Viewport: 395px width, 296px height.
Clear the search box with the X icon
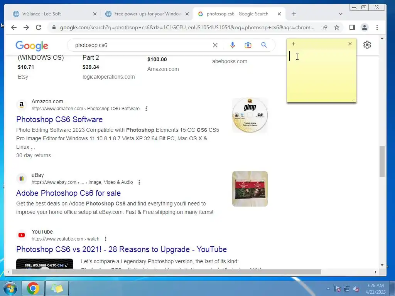pos(215,45)
